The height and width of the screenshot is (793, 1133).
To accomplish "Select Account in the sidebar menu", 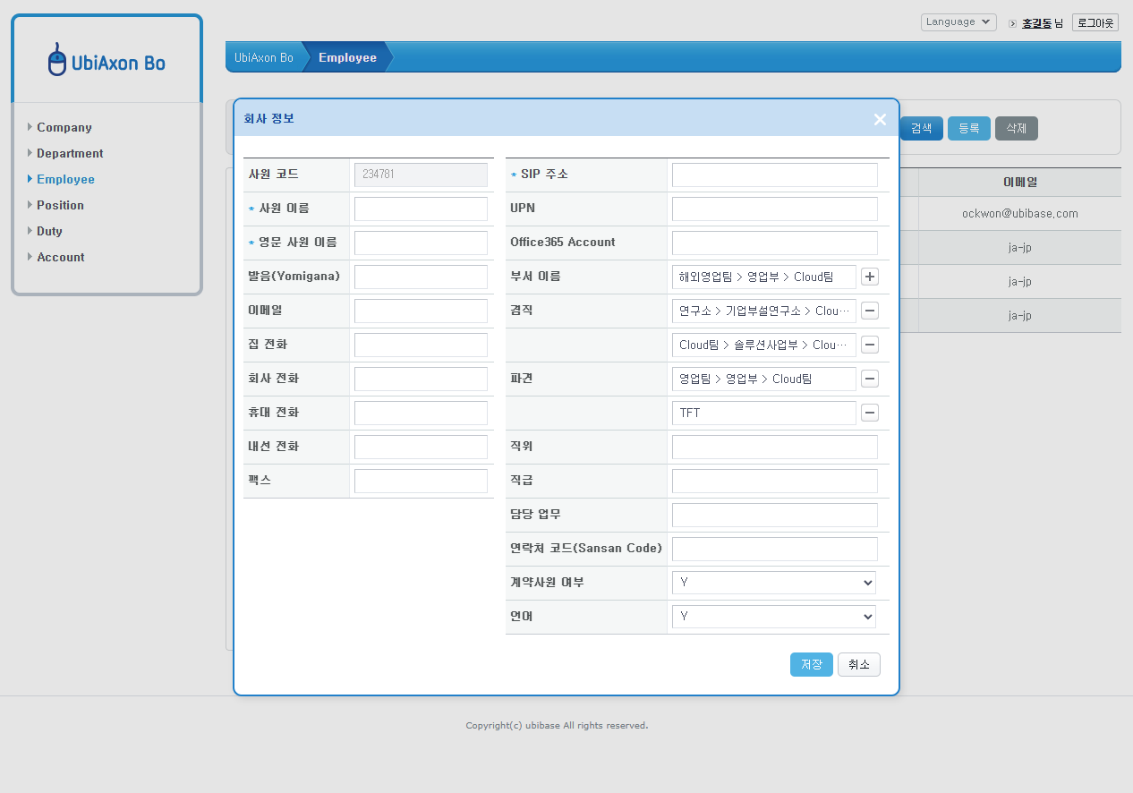I will tap(60, 257).
